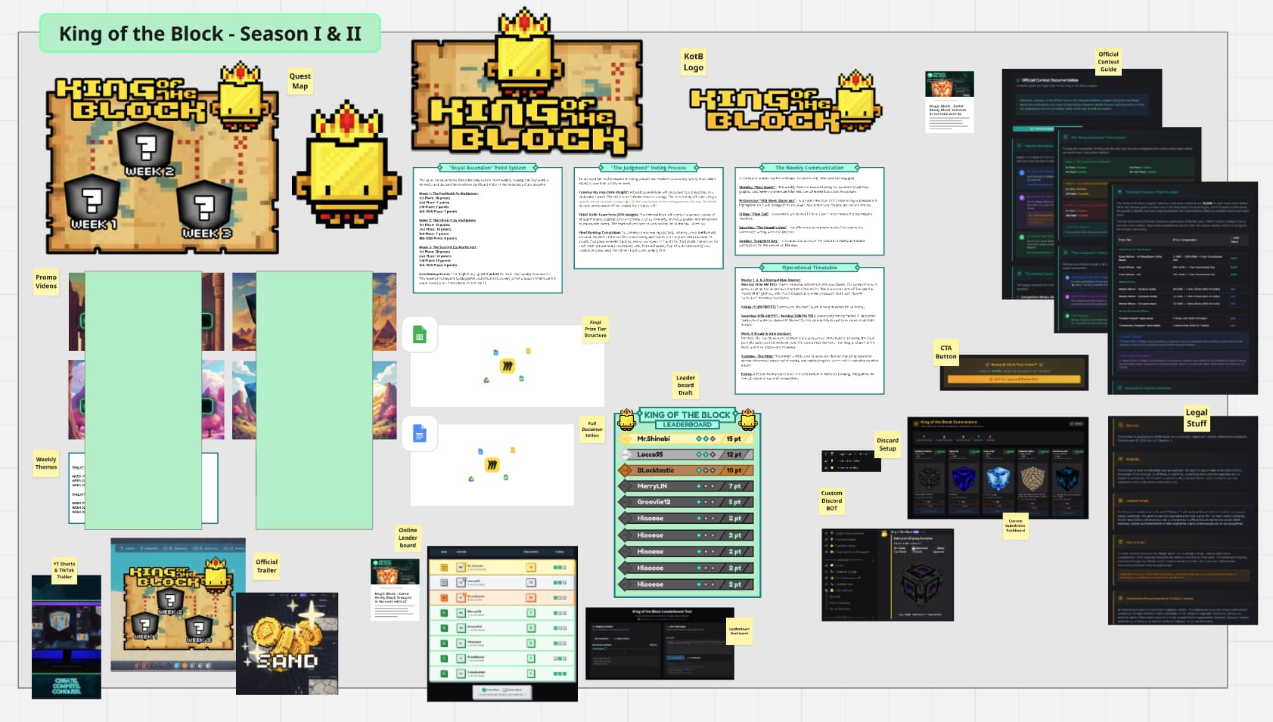
Task: Open the "Royal Ascension" Point System text card
Action: point(488,229)
